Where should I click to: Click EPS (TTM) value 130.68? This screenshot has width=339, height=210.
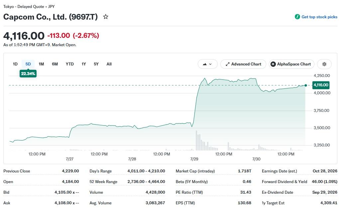click(245, 203)
